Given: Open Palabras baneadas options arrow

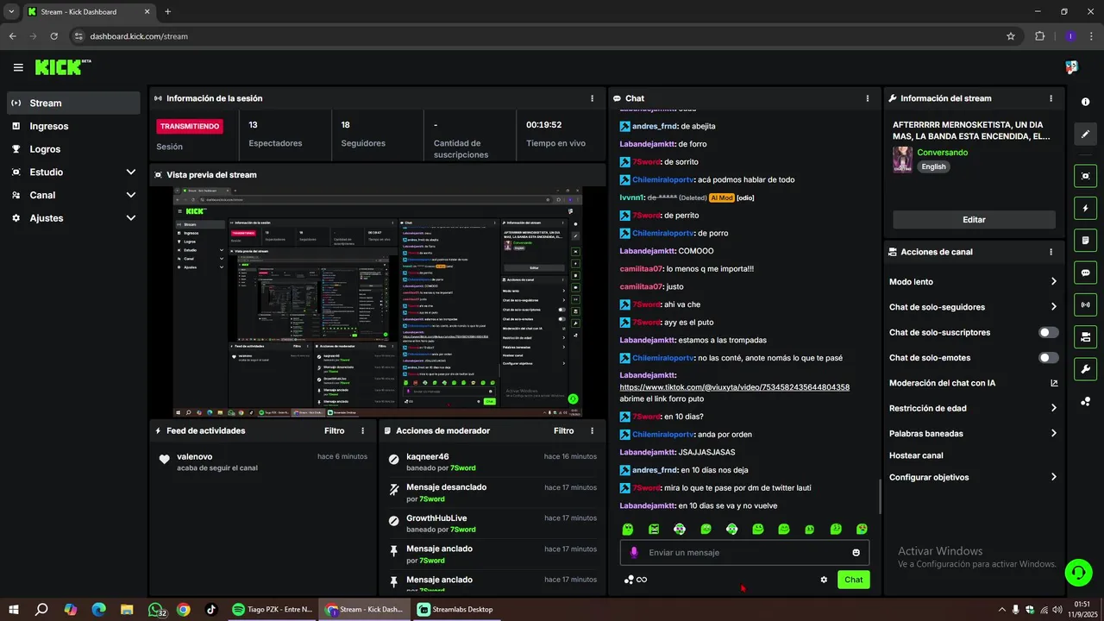Looking at the screenshot, I should pyautogui.click(x=1054, y=433).
